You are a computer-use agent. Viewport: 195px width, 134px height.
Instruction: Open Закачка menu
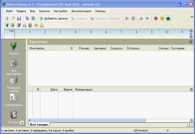pos(44,11)
